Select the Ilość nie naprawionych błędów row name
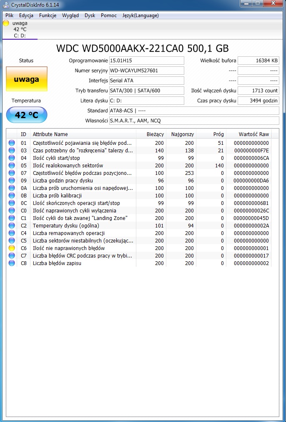Image resolution: width=286 pixels, height=422 pixels. point(68,248)
